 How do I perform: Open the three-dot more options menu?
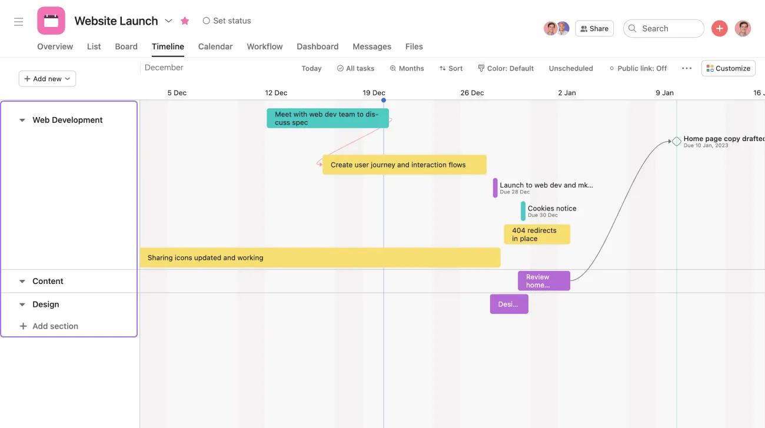(686, 68)
